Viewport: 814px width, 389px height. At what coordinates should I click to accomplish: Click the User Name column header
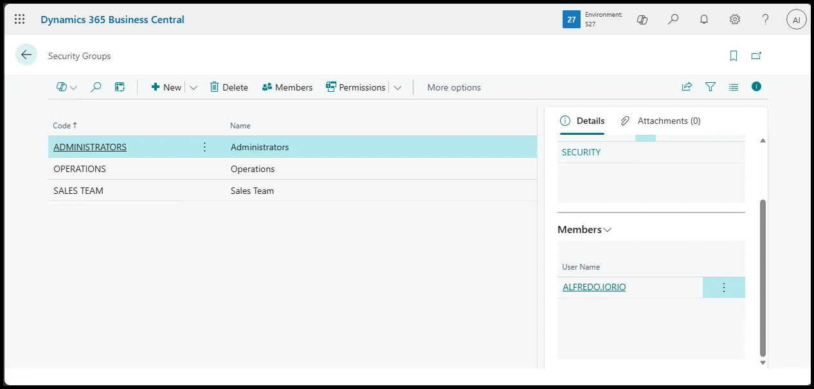[x=581, y=267]
